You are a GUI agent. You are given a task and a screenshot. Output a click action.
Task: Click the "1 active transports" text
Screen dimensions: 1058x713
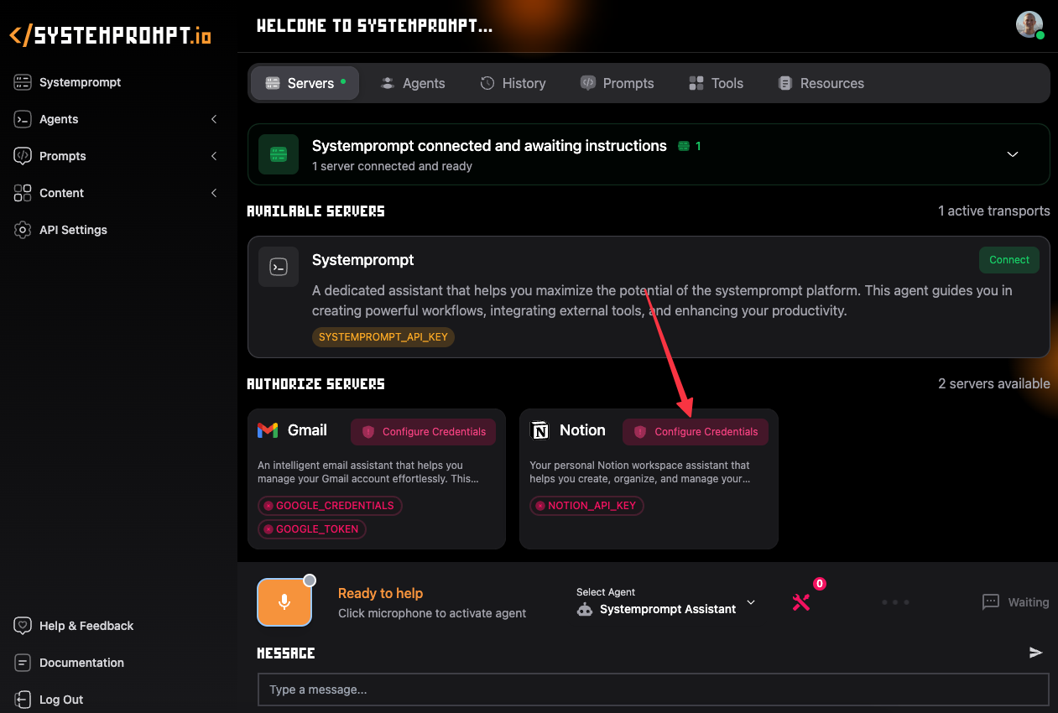pyautogui.click(x=994, y=211)
